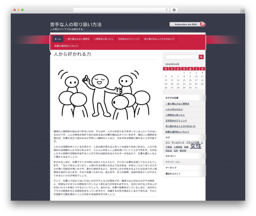Select the 空気 tag
Screen dimensions: 256x216
coord(176,151)
